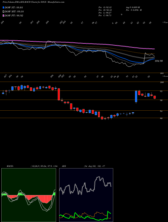Open the MACD histogram chart panel

click(29, 195)
